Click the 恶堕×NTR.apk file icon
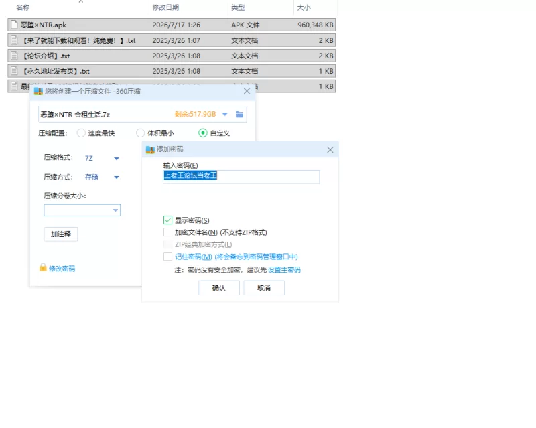The height and width of the screenshot is (428, 536). [x=14, y=25]
